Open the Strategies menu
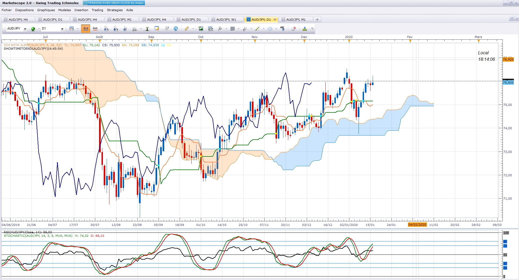 [x=115, y=10]
